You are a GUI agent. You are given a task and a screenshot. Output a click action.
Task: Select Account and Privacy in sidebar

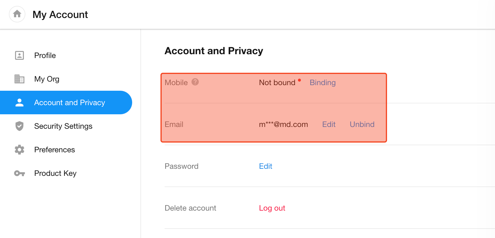pos(70,103)
